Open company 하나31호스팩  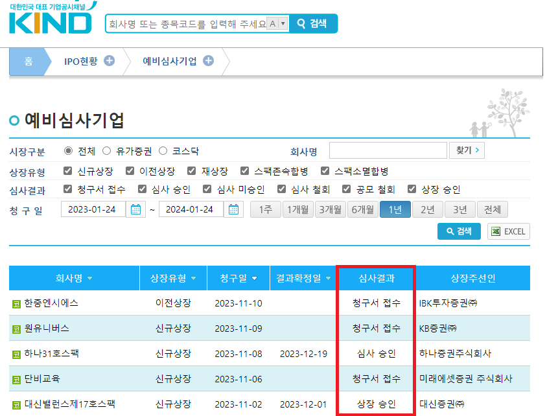click(x=52, y=354)
